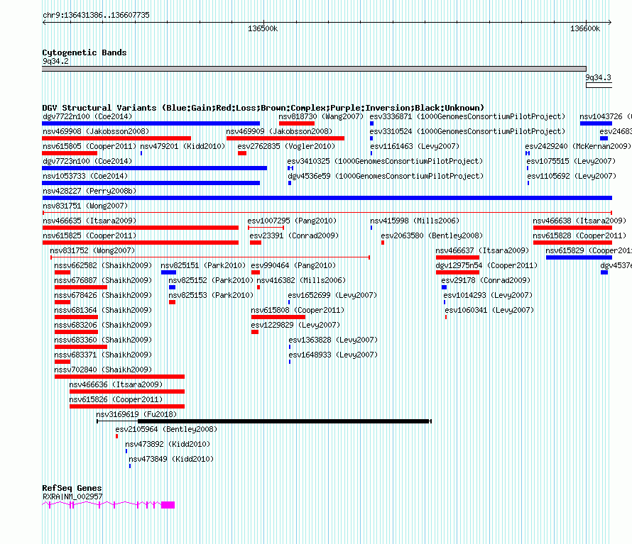Select esv2105964 (Bentley2008) variant
The height and width of the screenshot is (544, 632).
click(x=166, y=430)
